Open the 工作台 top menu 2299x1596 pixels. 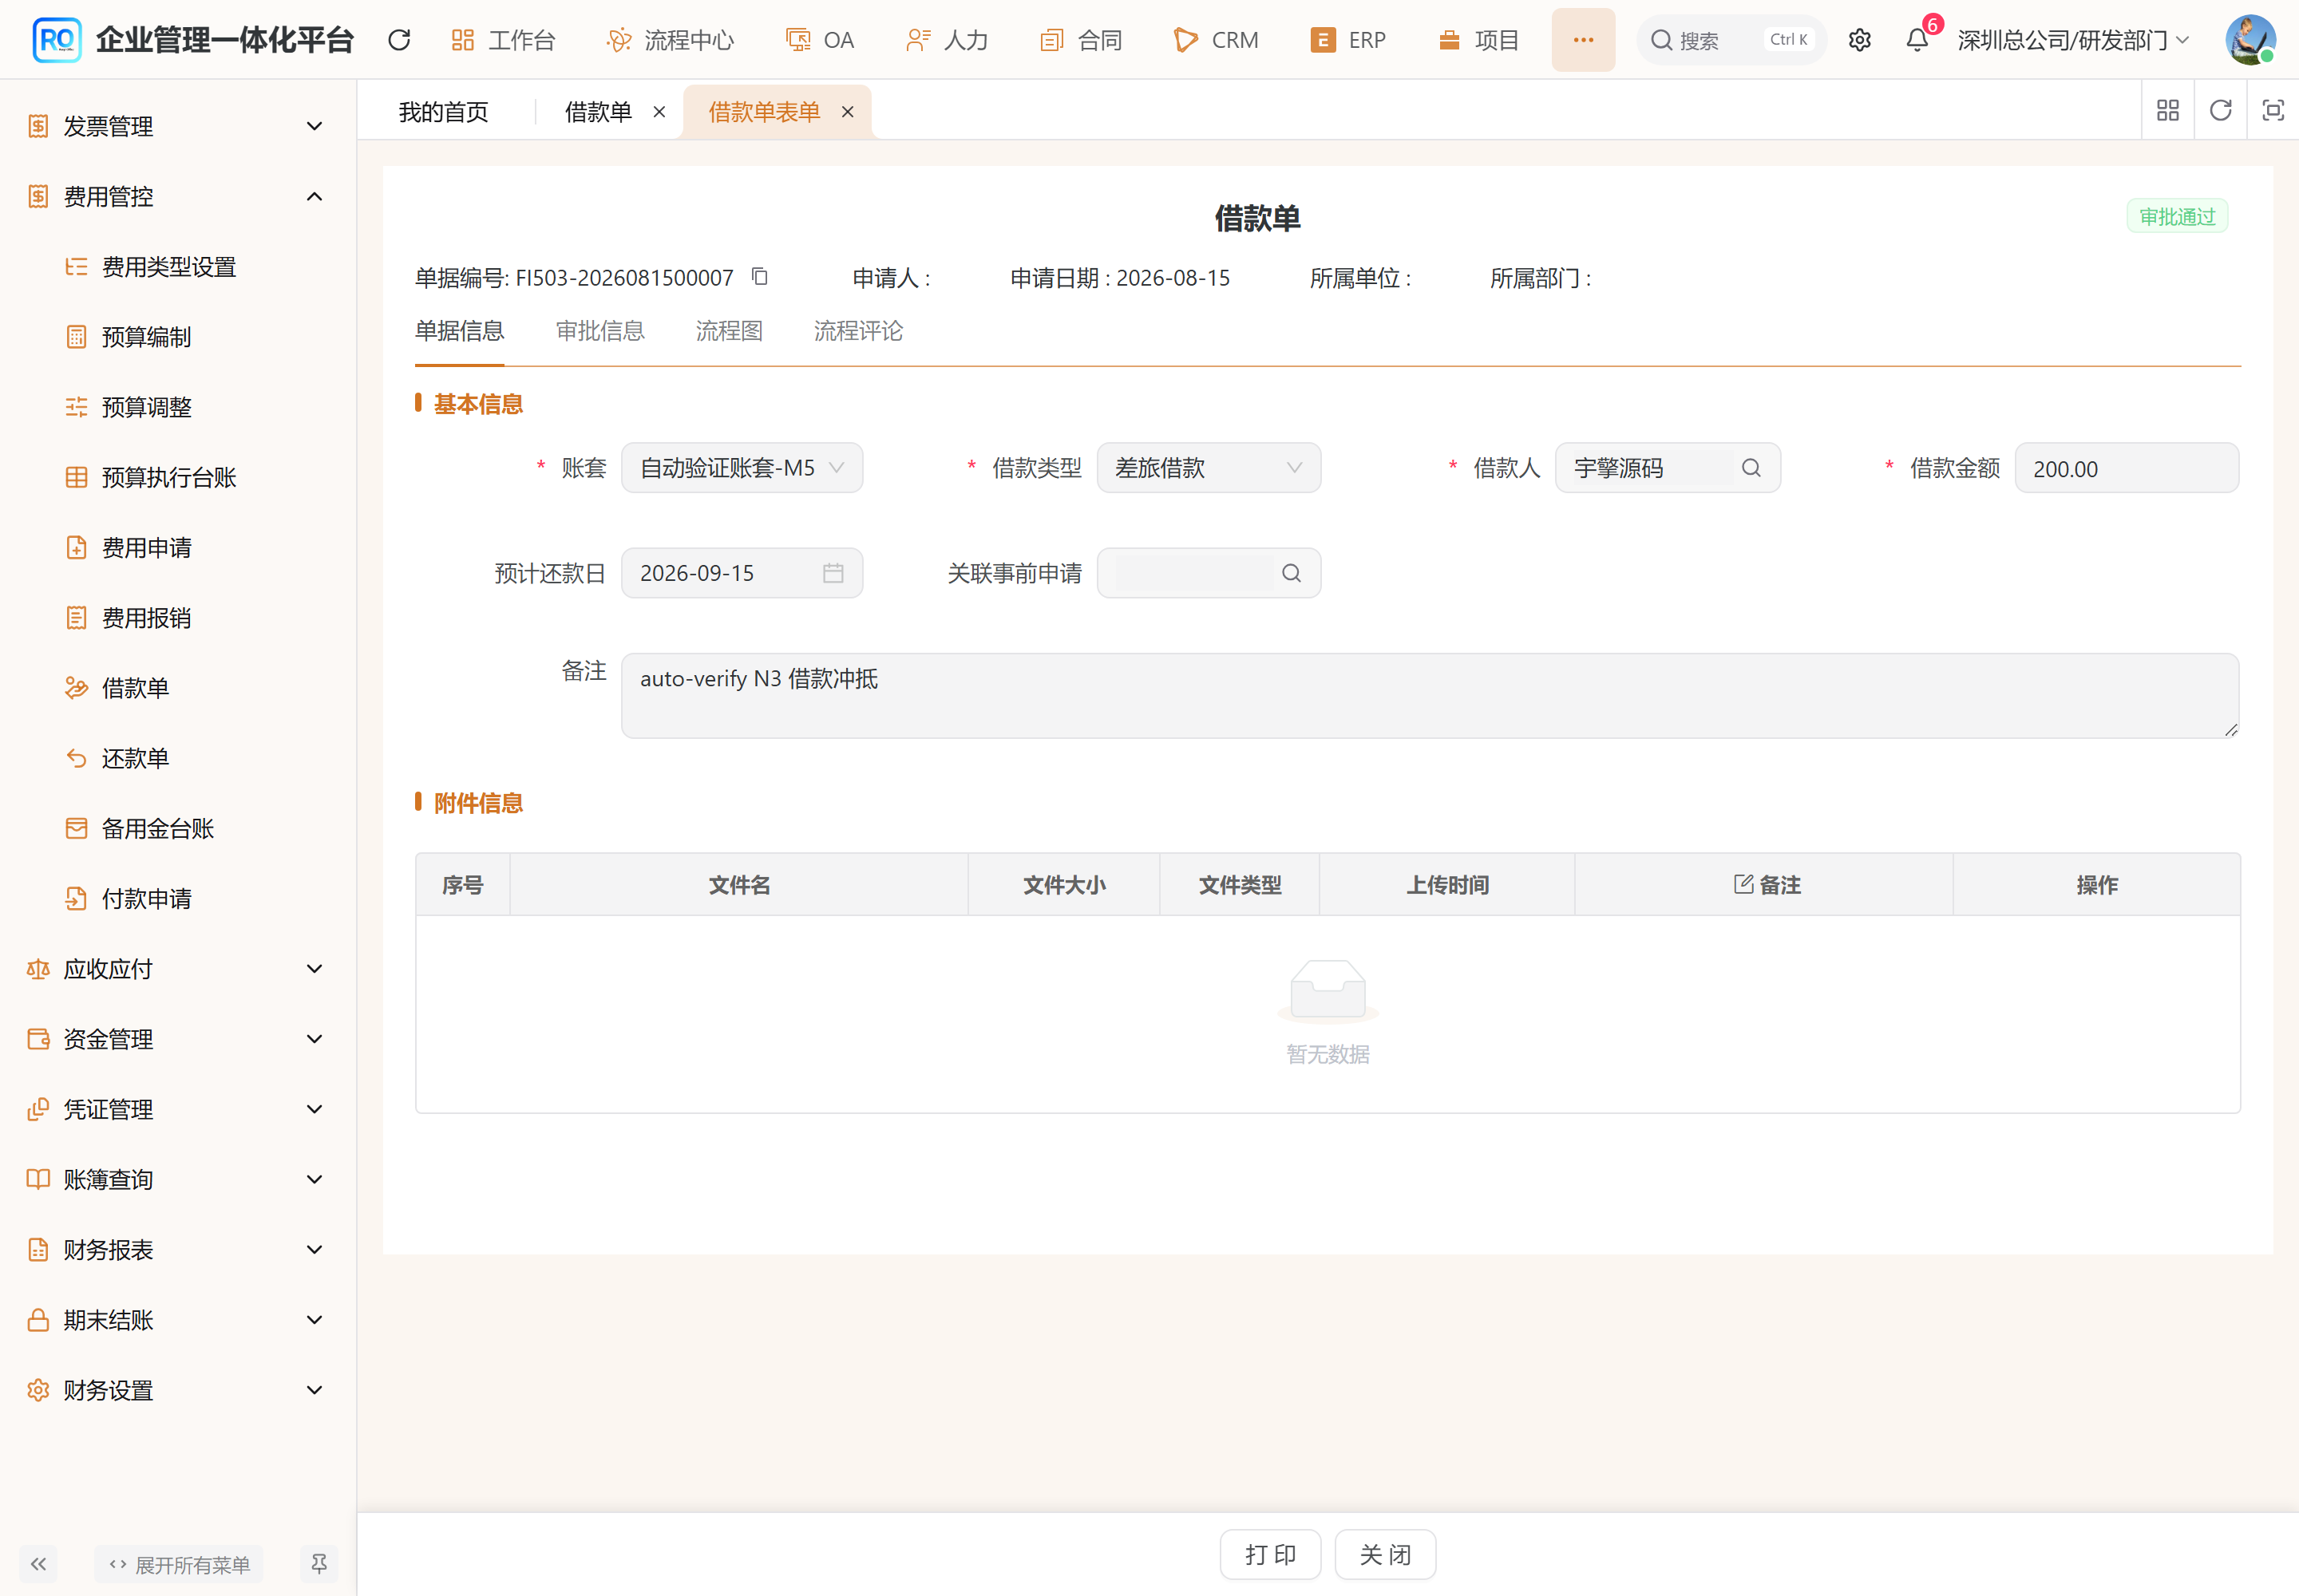pos(503,40)
